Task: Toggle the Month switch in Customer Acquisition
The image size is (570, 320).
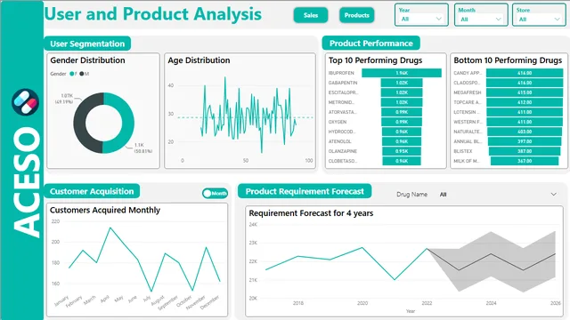Action: [x=215, y=194]
